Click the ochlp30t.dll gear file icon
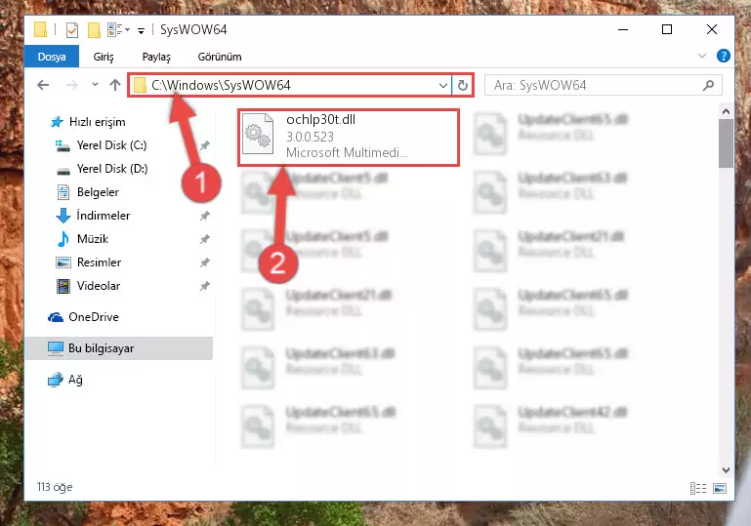Screen dimensions: 751x526 258,135
